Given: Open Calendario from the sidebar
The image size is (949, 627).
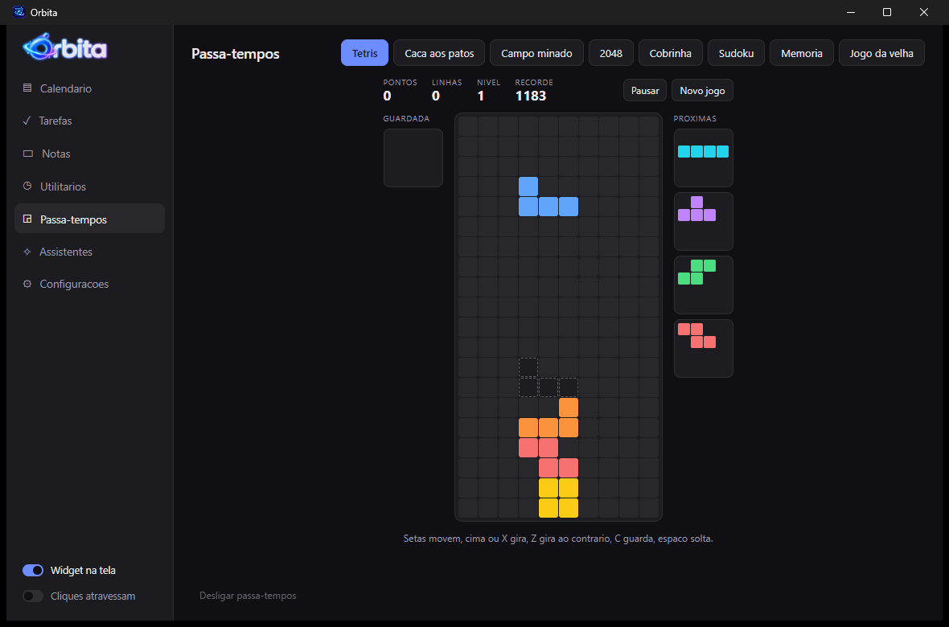Looking at the screenshot, I should click(x=89, y=88).
